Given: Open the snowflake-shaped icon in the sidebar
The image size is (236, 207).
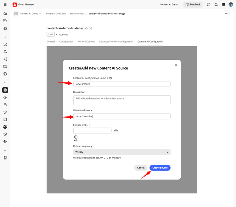Looking at the screenshot, I should (5, 142).
